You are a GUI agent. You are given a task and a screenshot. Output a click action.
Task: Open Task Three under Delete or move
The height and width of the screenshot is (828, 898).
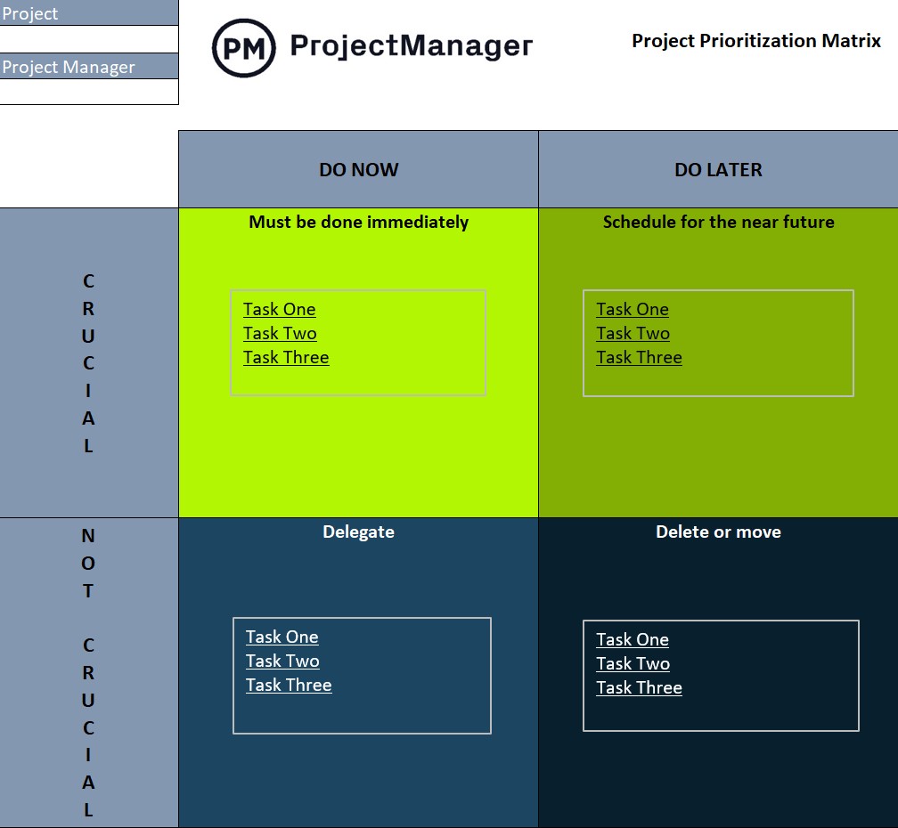(x=639, y=687)
